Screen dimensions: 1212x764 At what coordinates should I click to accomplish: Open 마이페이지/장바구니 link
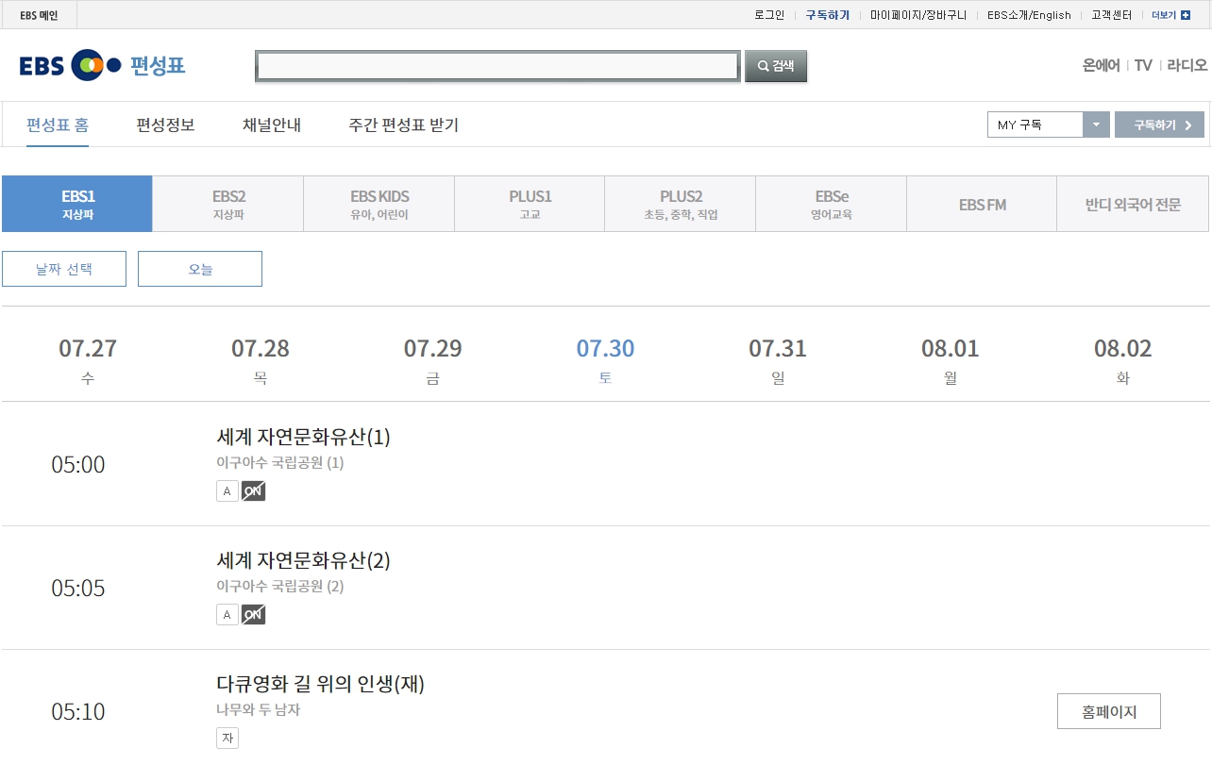(918, 15)
